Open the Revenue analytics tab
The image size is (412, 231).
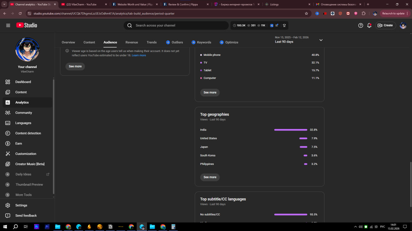[x=132, y=42]
